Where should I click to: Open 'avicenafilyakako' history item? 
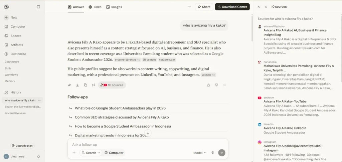[15, 113]
